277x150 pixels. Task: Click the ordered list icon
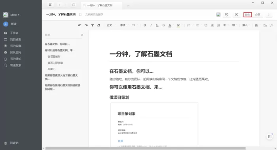point(189,25)
